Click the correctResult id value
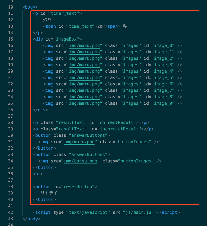The image size is (207, 226). click(x=116, y=122)
